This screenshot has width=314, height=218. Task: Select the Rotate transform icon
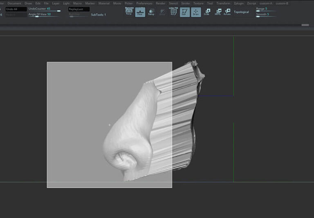click(227, 12)
